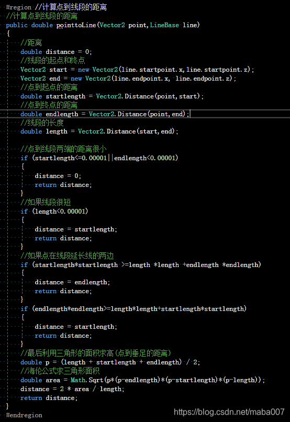Click the comment '//最后利用三角形的面积求高'
The width and height of the screenshot is (290, 422).
[96, 353]
